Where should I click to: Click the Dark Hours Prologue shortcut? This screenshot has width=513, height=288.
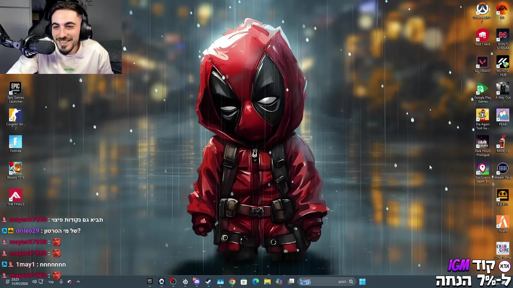tap(483, 146)
